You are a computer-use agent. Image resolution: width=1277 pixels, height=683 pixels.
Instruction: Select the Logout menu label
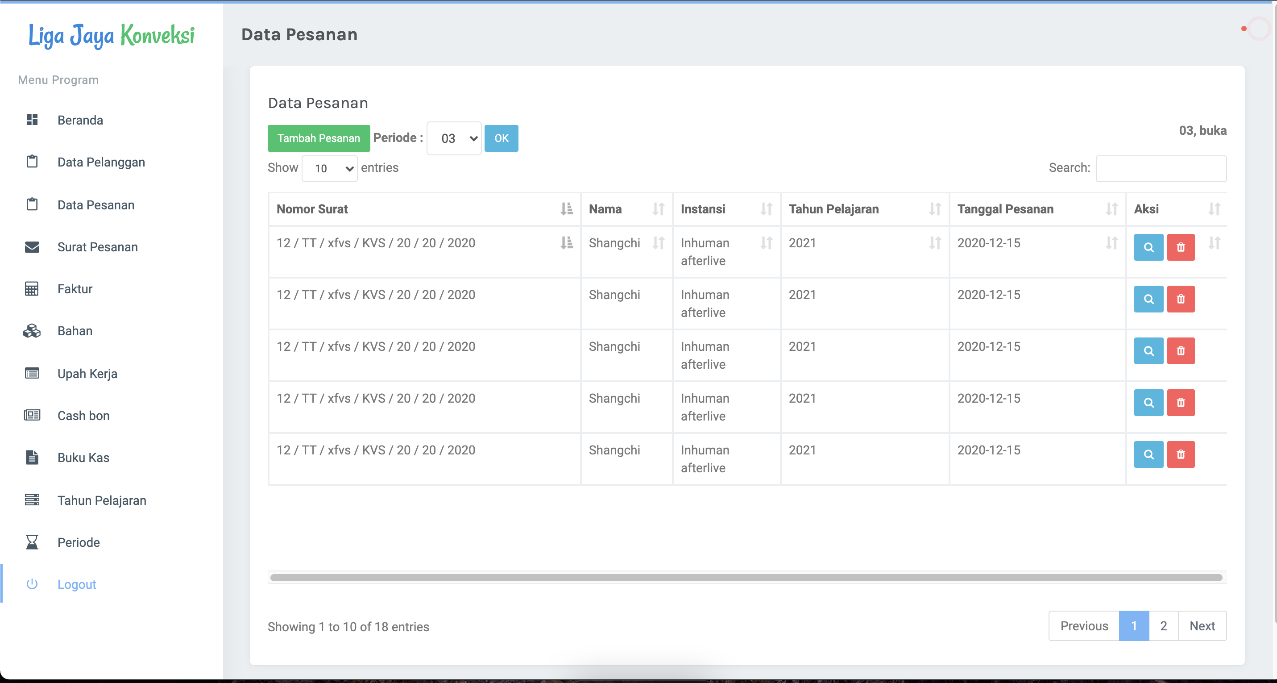click(77, 584)
